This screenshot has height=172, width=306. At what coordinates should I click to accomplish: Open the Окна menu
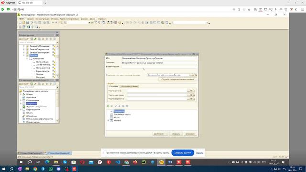tap(93, 19)
